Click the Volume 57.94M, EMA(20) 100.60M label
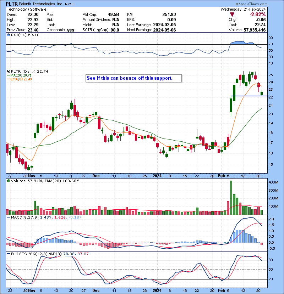The height and width of the screenshot is (294, 284). click(x=45, y=181)
